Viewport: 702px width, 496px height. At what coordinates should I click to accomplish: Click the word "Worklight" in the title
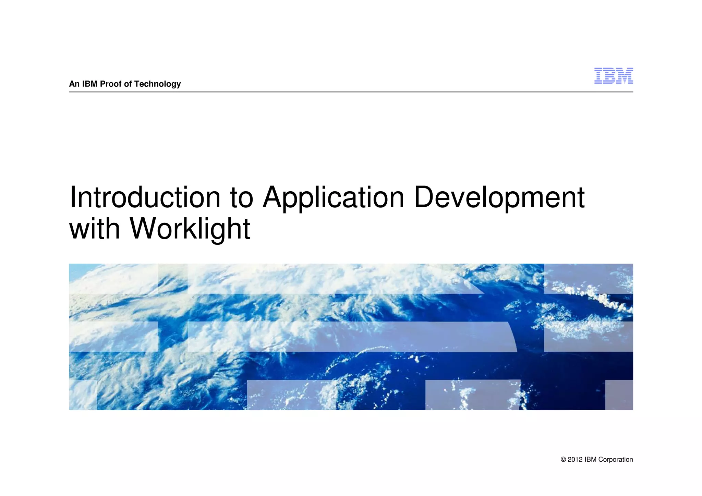(x=190, y=229)
